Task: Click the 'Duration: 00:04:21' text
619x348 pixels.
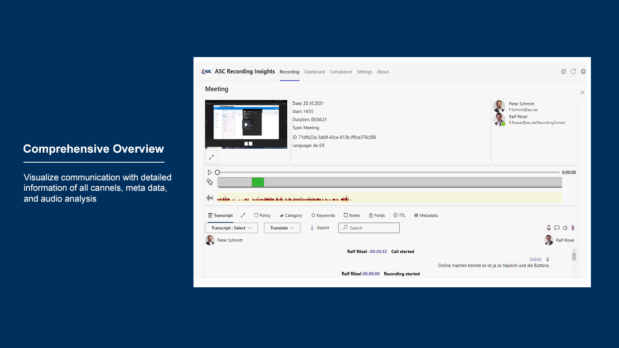Action: [309, 120]
